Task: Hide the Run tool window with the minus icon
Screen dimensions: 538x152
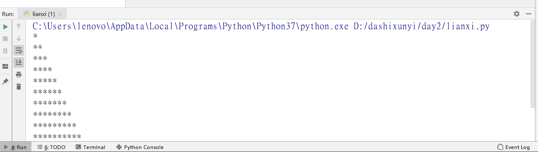Action: 529,14
